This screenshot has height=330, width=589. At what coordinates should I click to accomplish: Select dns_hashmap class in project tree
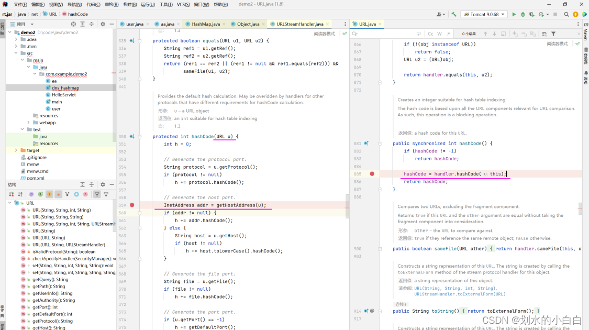(65, 88)
